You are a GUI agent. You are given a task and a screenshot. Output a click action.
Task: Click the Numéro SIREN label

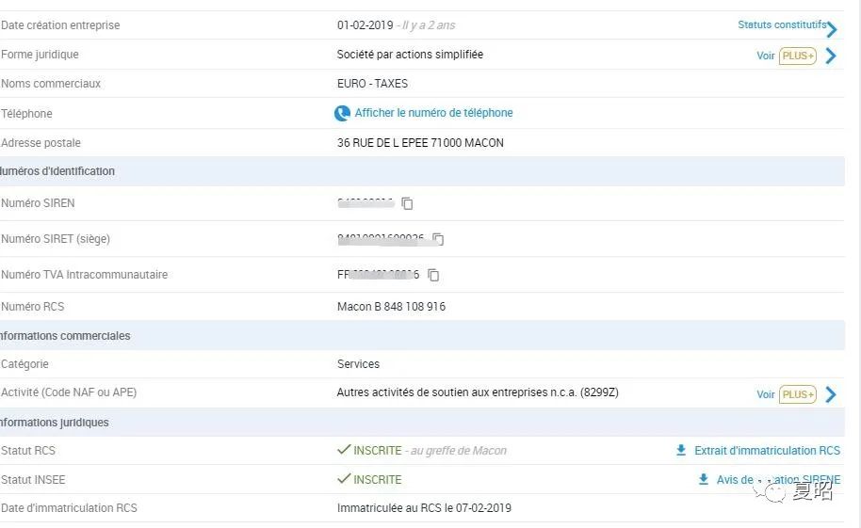click(x=38, y=203)
